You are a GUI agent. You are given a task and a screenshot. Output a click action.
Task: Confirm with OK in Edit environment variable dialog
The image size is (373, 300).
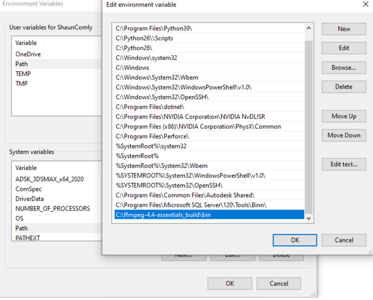click(295, 240)
